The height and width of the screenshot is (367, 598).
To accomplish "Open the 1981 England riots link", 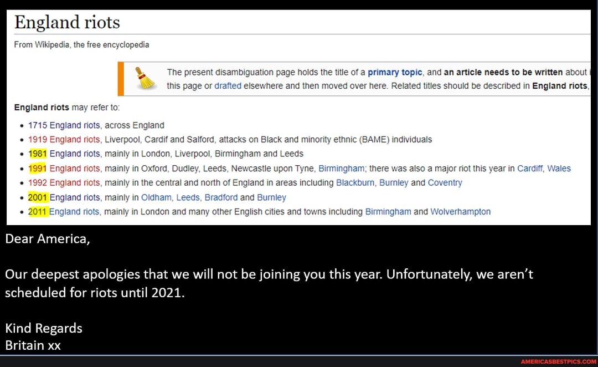I will click(x=64, y=154).
